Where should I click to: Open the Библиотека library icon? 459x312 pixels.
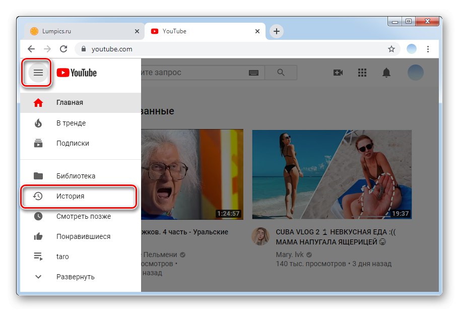tap(38, 175)
